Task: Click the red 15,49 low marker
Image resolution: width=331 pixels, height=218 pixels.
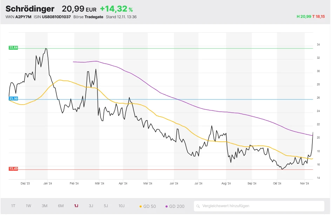Action: click(13, 169)
